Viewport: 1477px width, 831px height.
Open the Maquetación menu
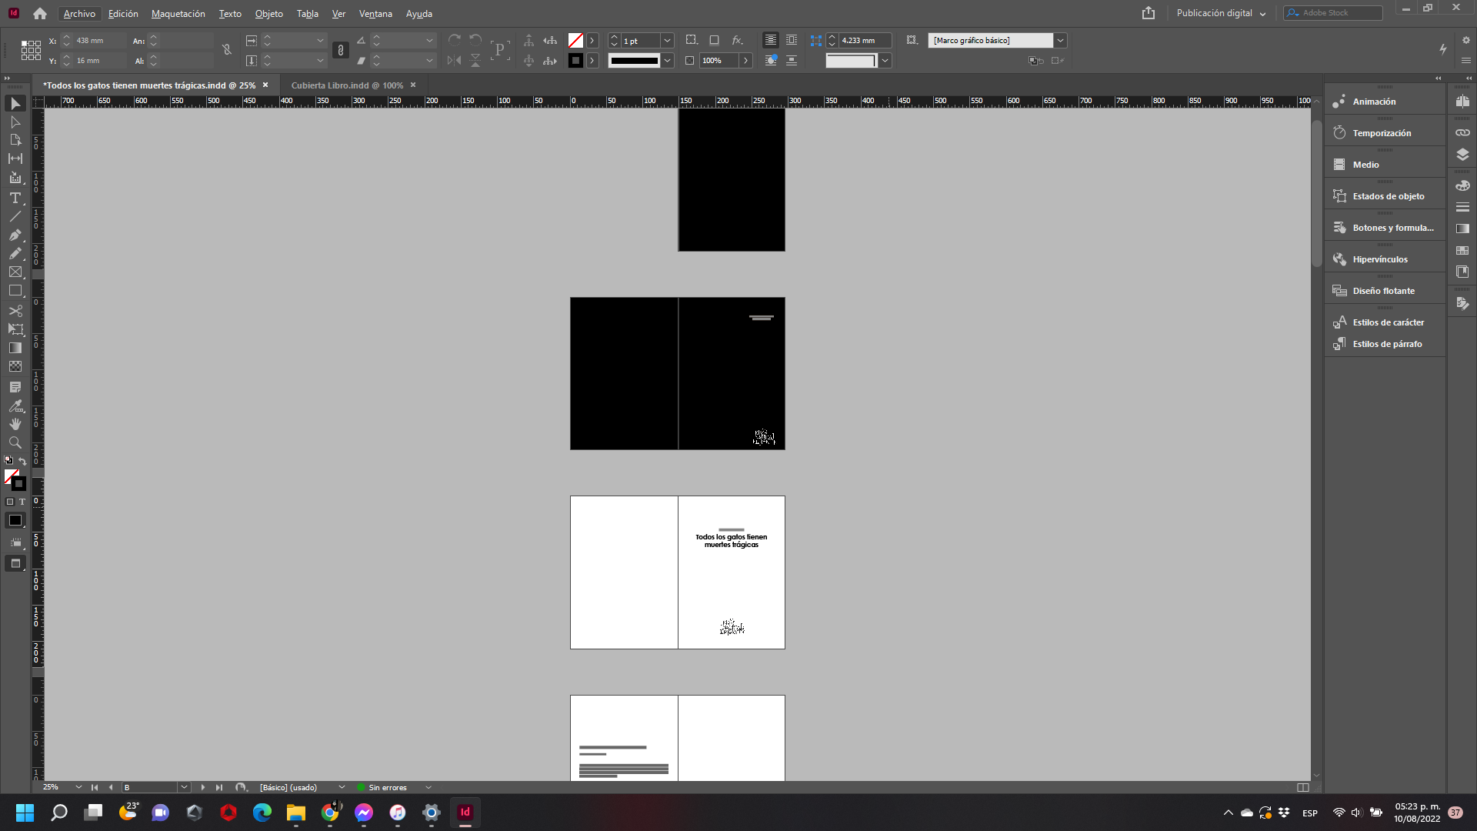click(x=178, y=14)
